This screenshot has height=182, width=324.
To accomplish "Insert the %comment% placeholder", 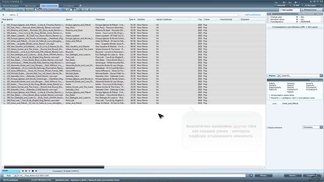I will tap(311, 87).
